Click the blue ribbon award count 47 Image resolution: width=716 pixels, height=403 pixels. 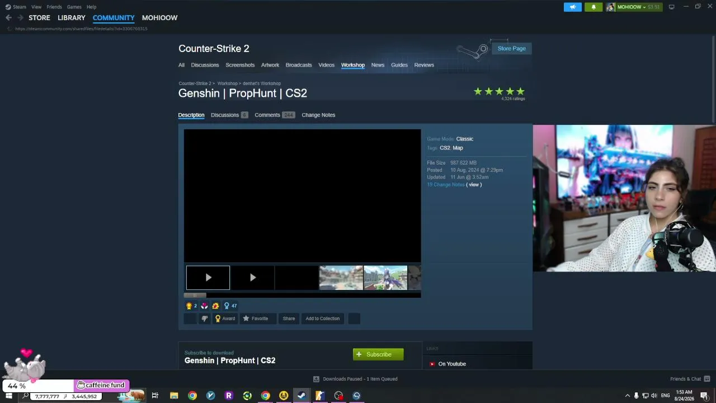(230, 306)
